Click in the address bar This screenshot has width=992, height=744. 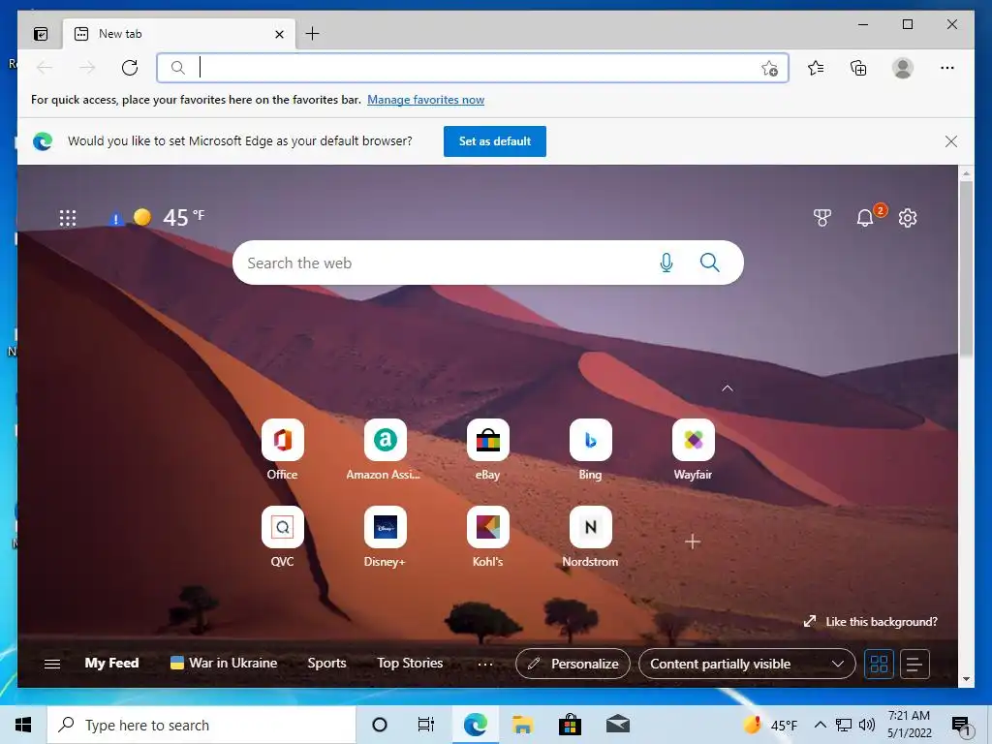pyautogui.click(x=473, y=68)
